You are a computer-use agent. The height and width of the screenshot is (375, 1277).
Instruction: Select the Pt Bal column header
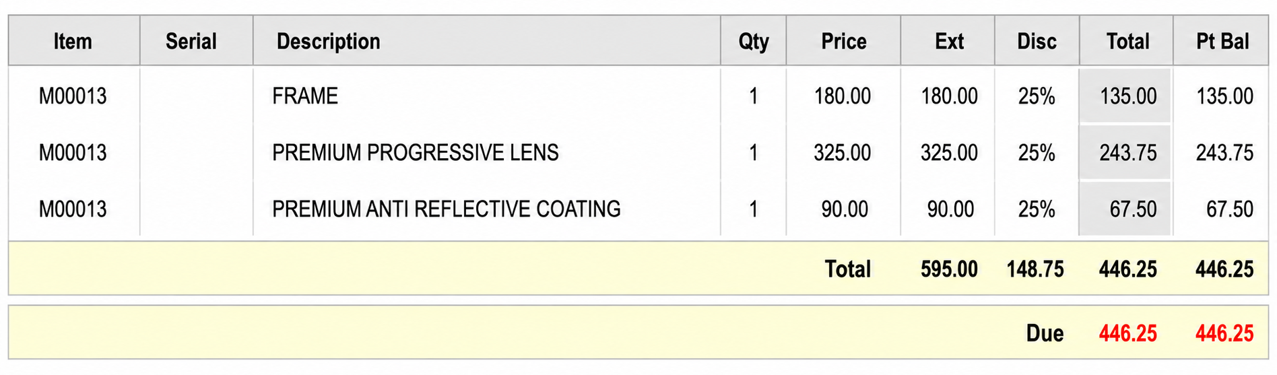1221,41
